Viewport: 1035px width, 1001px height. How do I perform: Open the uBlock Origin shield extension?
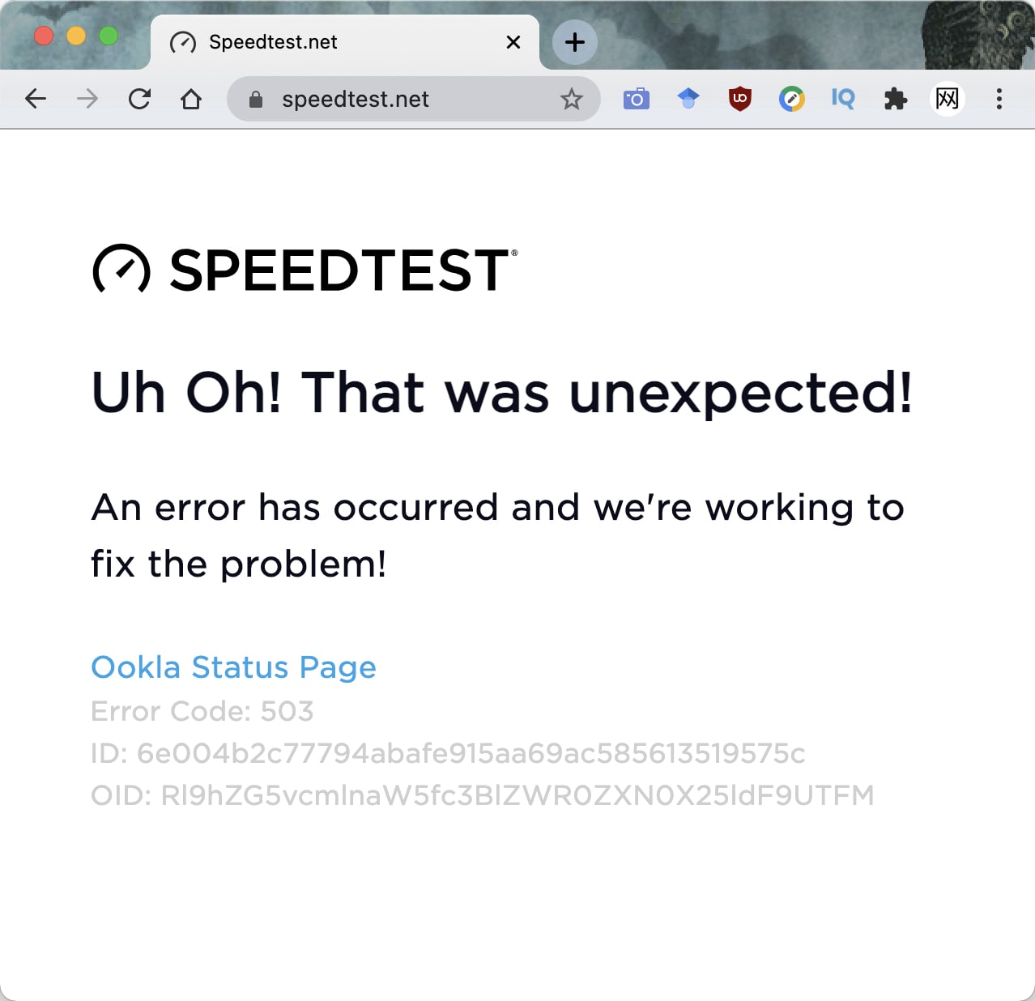[740, 99]
